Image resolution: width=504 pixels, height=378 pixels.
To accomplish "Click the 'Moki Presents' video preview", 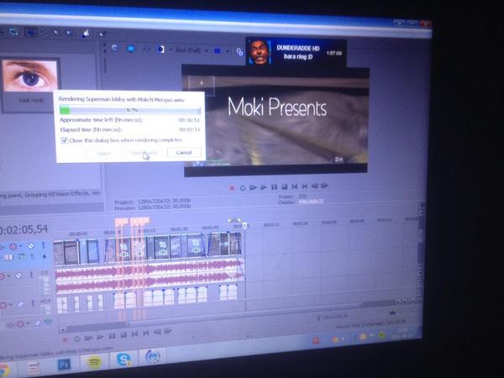I will pyautogui.click(x=276, y=119).
